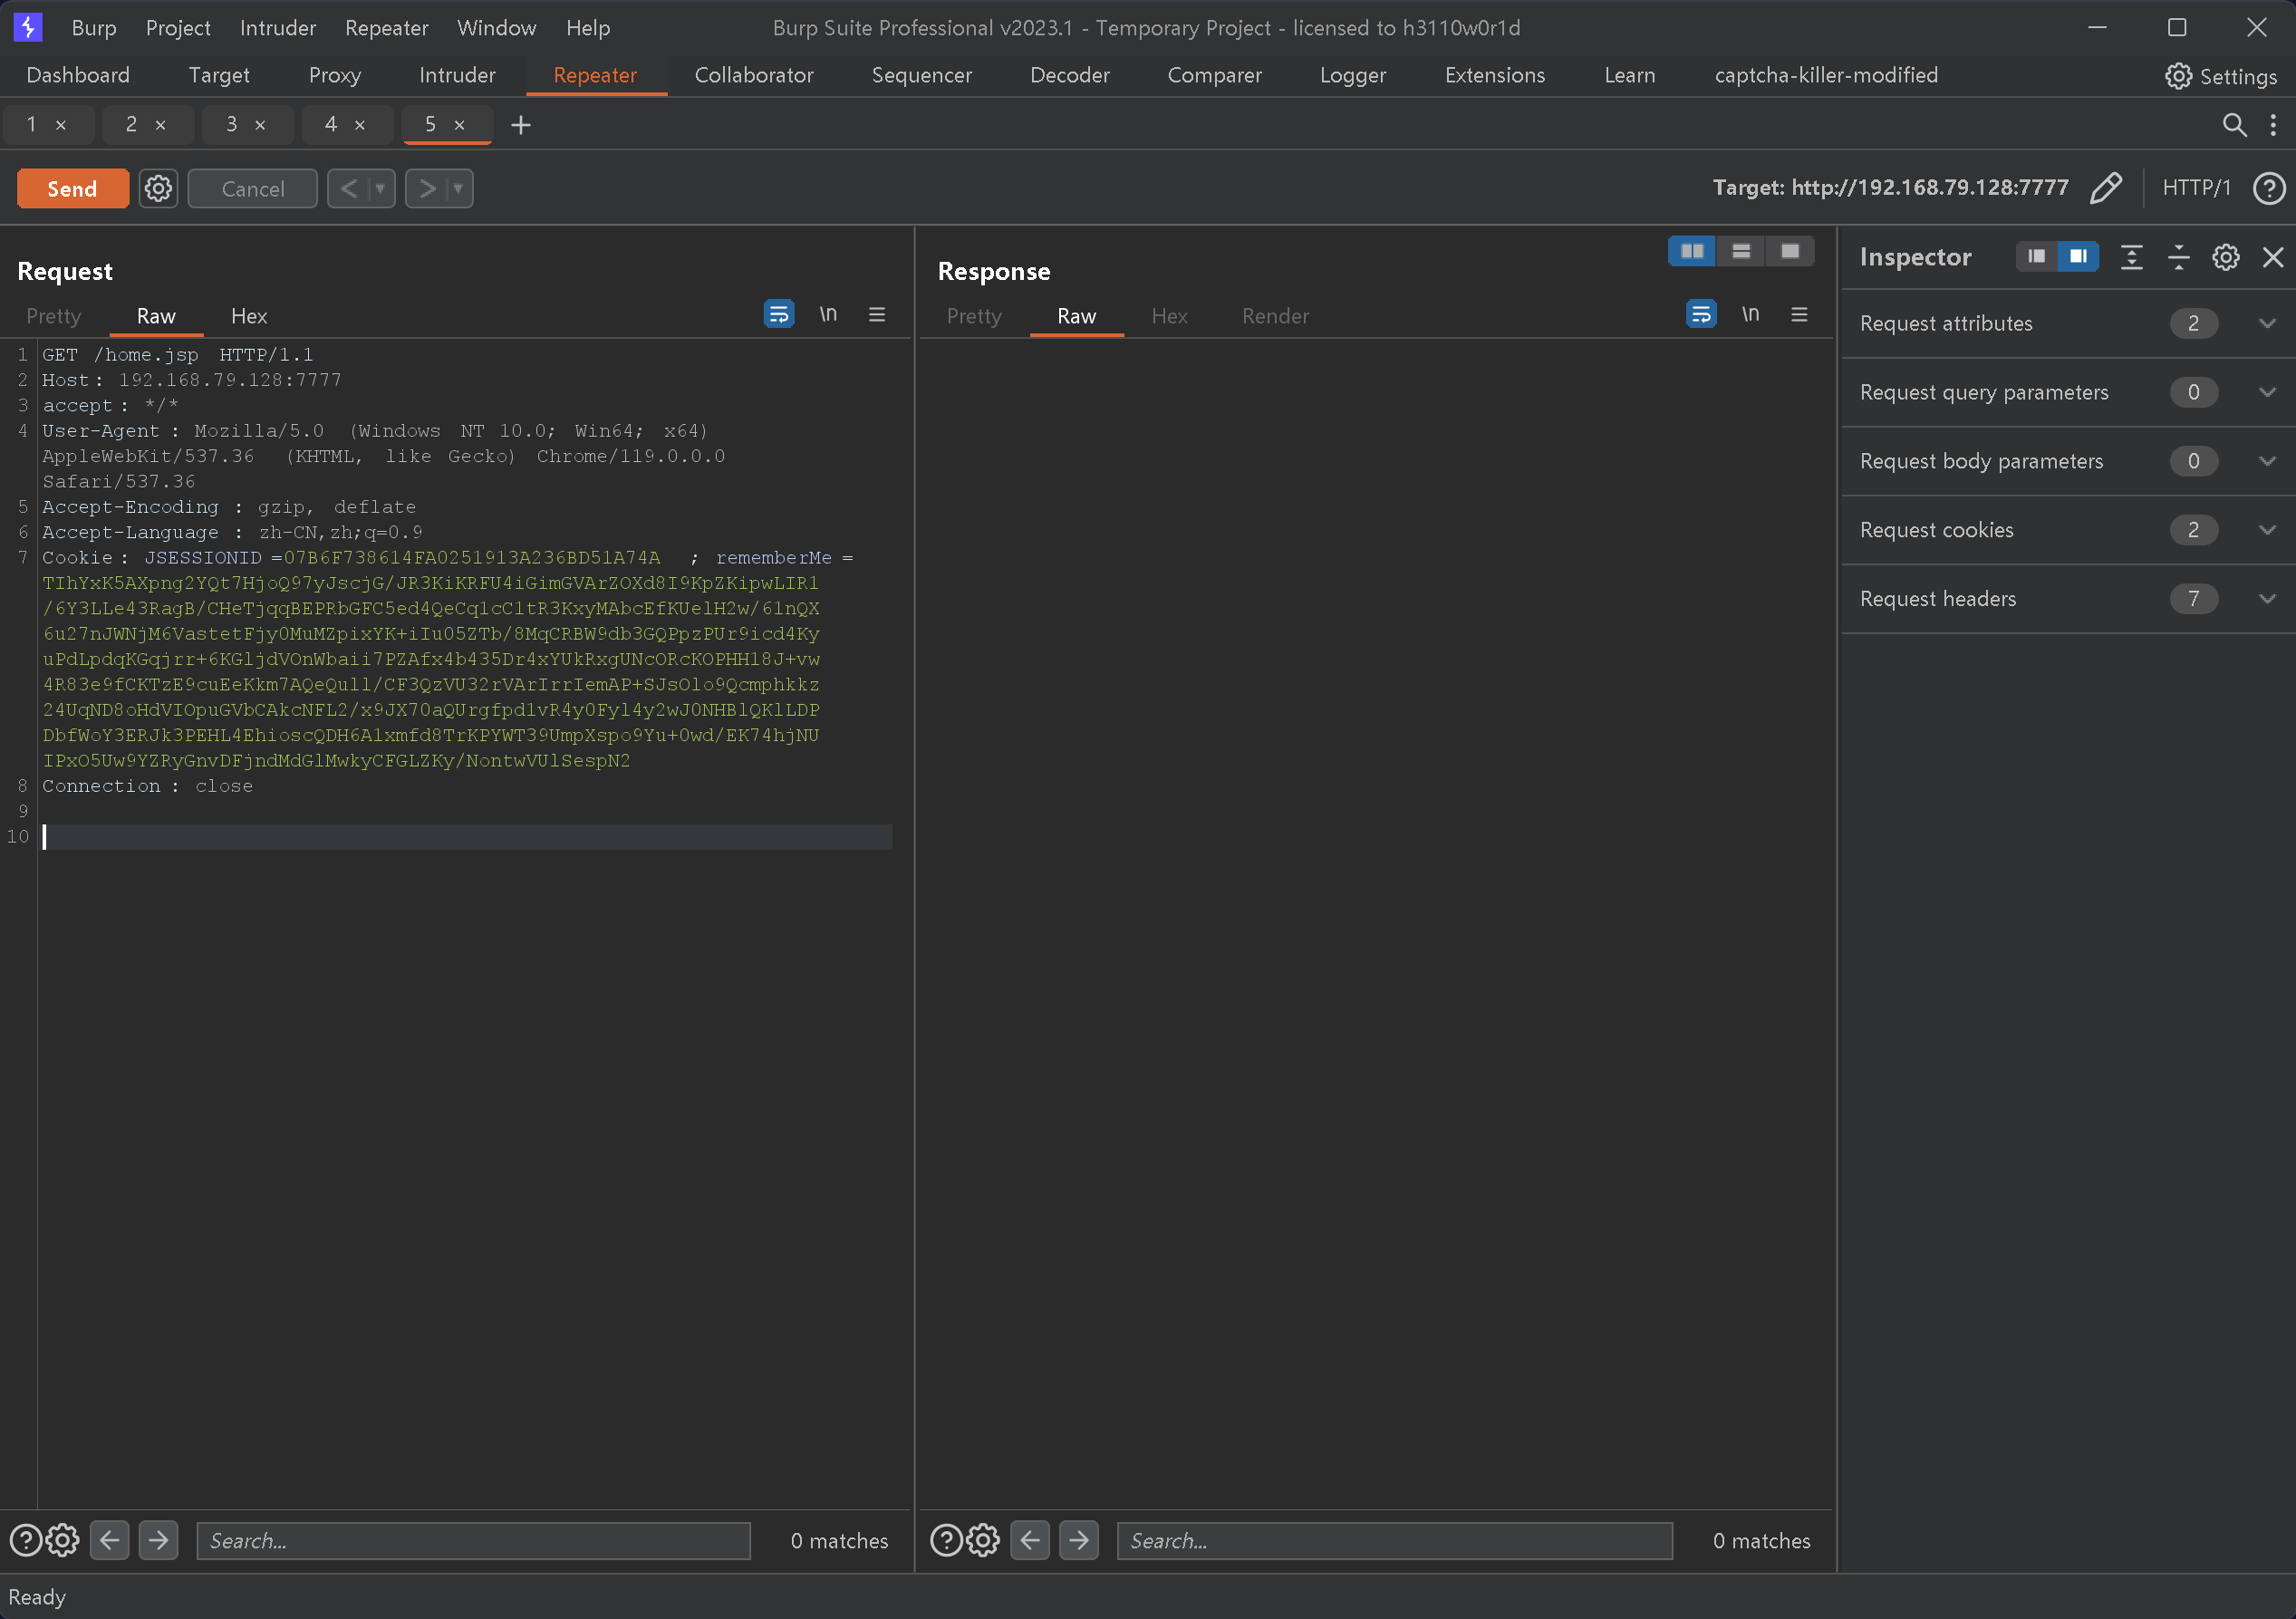Open the Decoder tab
The width and height of the screenshot is (2296, 1619).
(1069, 75)
